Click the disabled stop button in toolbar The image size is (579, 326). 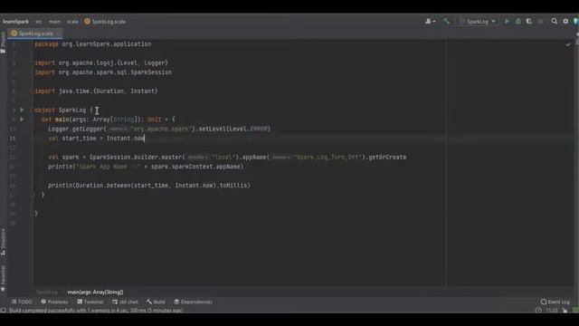click(541, 22)
